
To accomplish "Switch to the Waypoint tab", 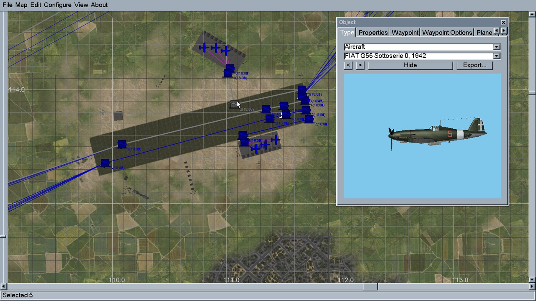I will click(405, 33).
